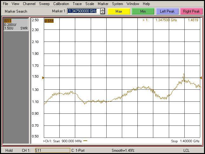
Task: Click the Hold status bar entry
Action: coord(9,151)
